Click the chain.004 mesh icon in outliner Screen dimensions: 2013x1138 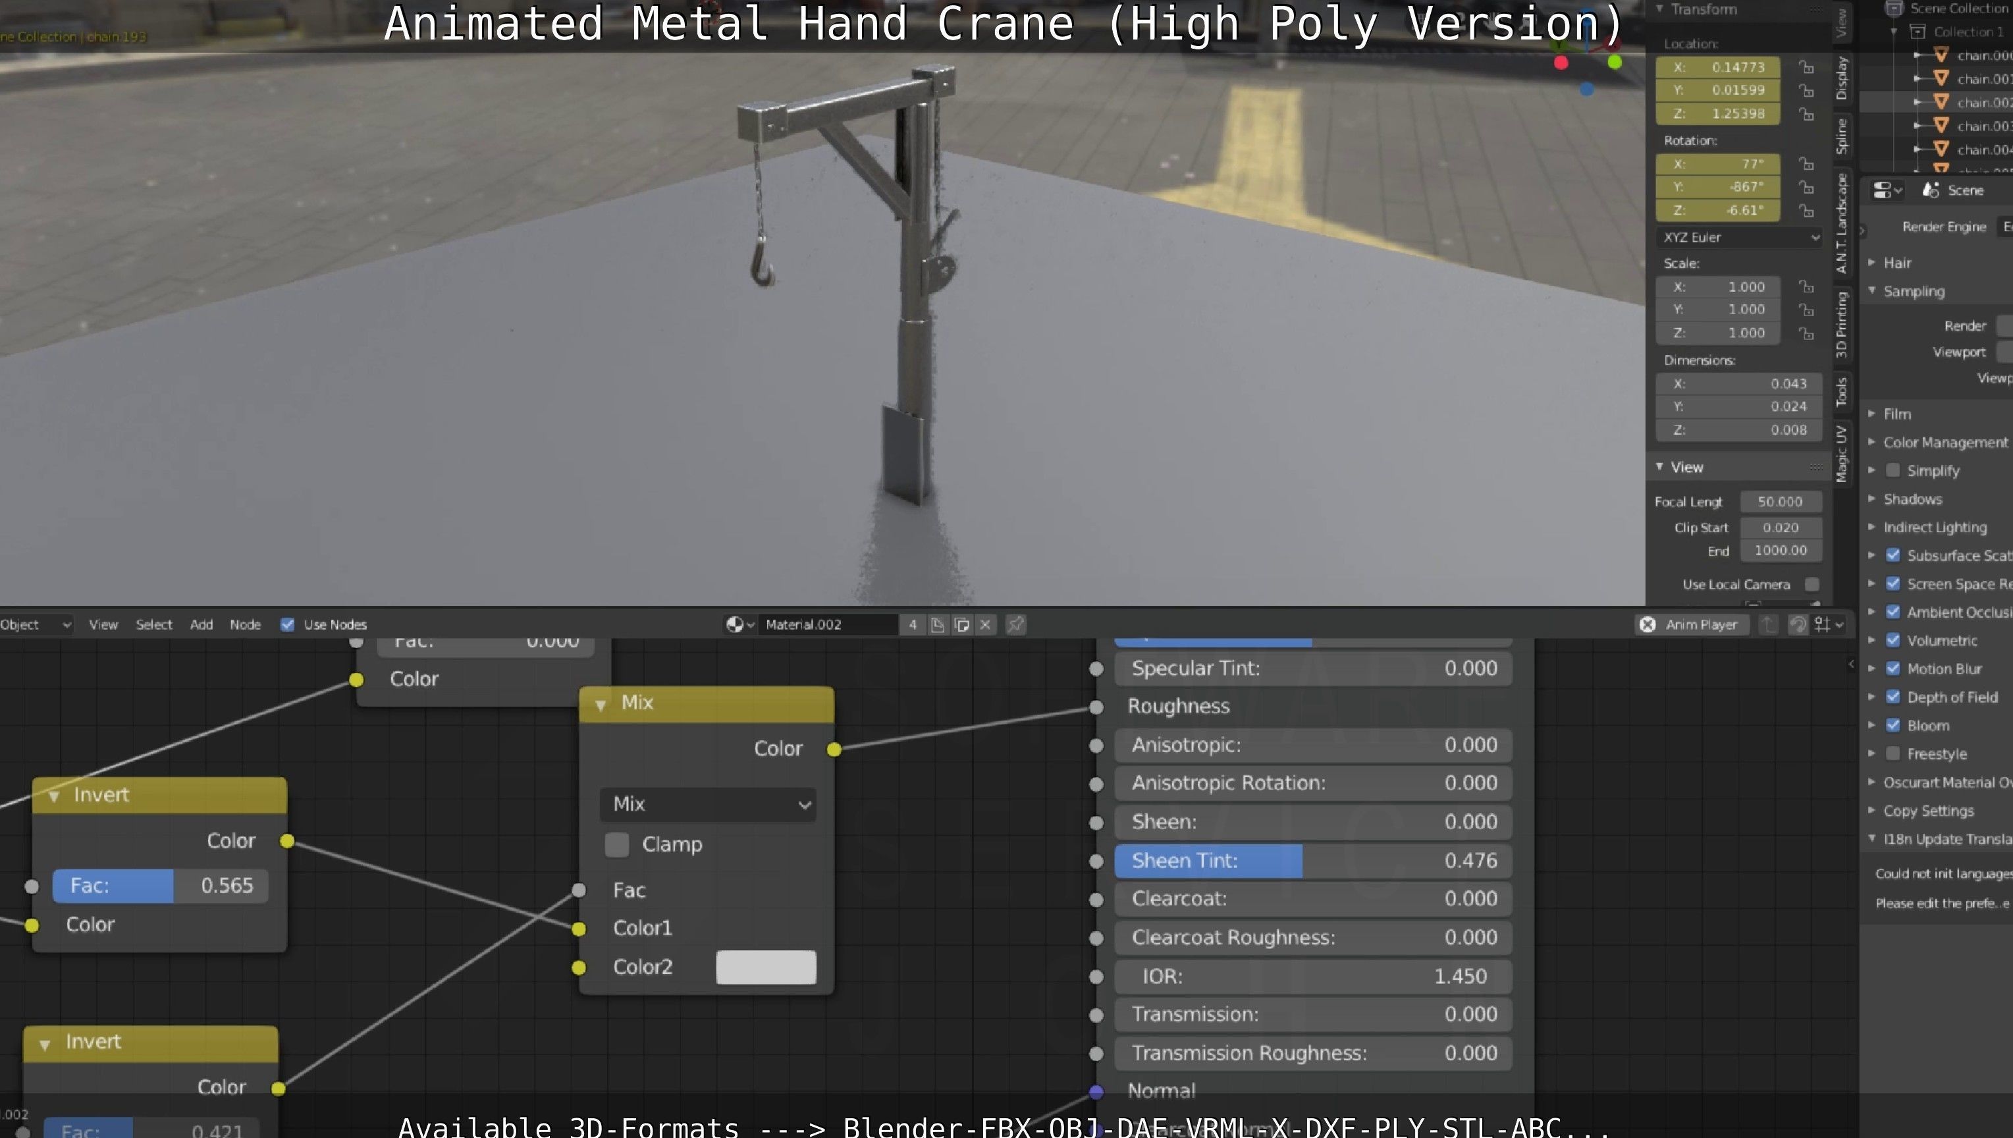click(1941, 148)
